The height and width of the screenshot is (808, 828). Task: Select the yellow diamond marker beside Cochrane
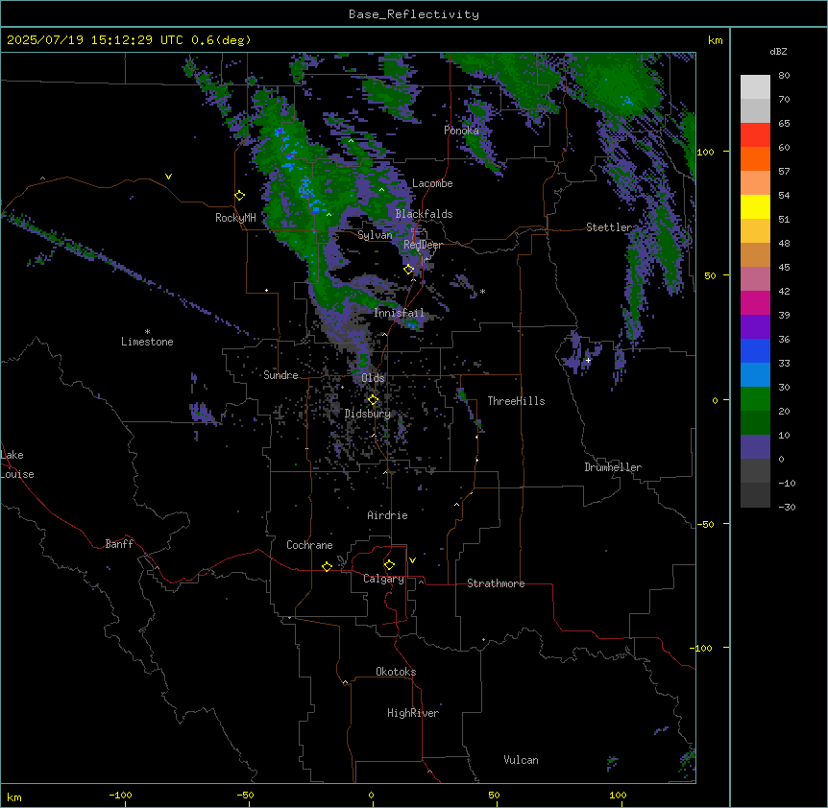[x=327, y=566]
